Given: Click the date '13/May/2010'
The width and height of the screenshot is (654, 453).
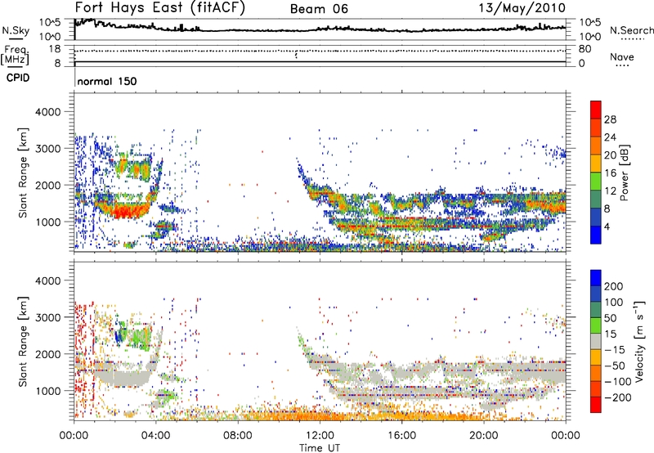Looking at the screenshot, I should tap(522, 7).
